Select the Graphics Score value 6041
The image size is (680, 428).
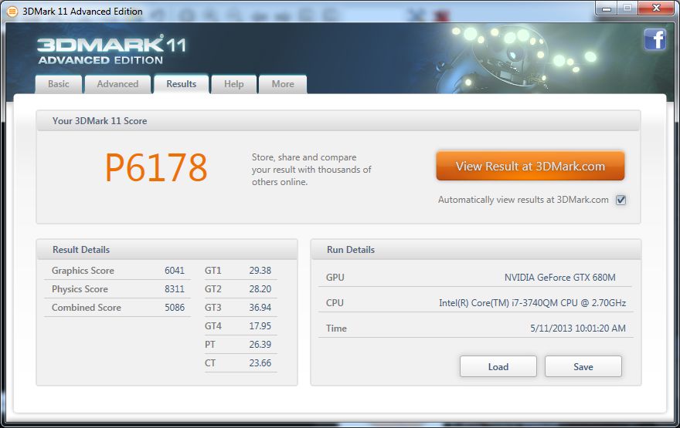tap(175, 271)
